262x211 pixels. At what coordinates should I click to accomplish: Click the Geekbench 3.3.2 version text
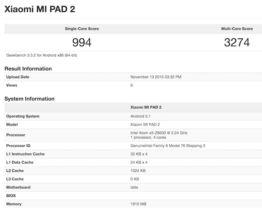pos(41,55)
